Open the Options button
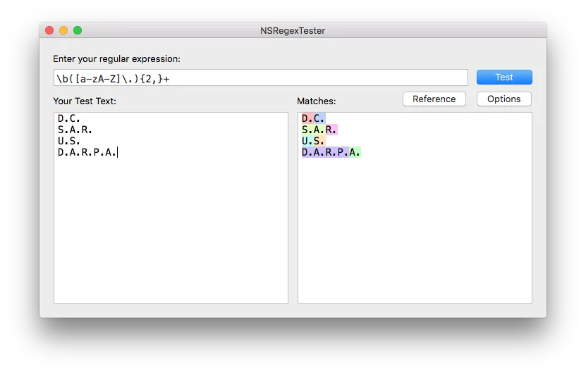Image resolution: width=586 pixels, height=374 pixels. [503, 99]
